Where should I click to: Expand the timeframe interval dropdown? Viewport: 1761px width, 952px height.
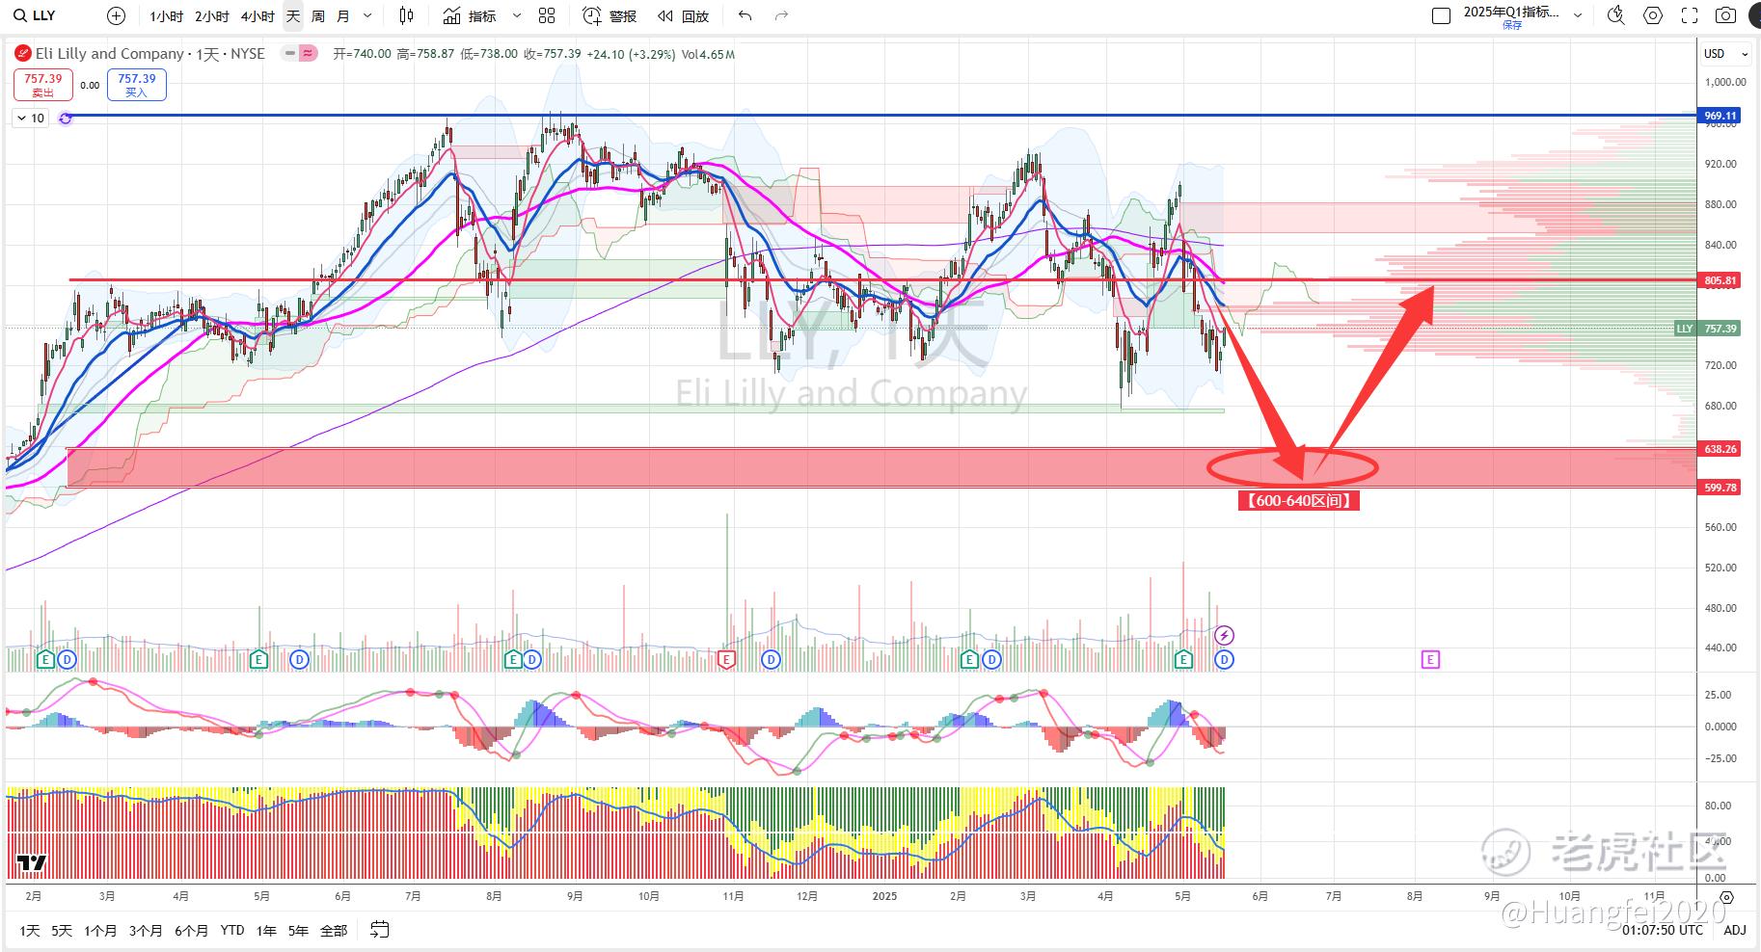[367, 16]
